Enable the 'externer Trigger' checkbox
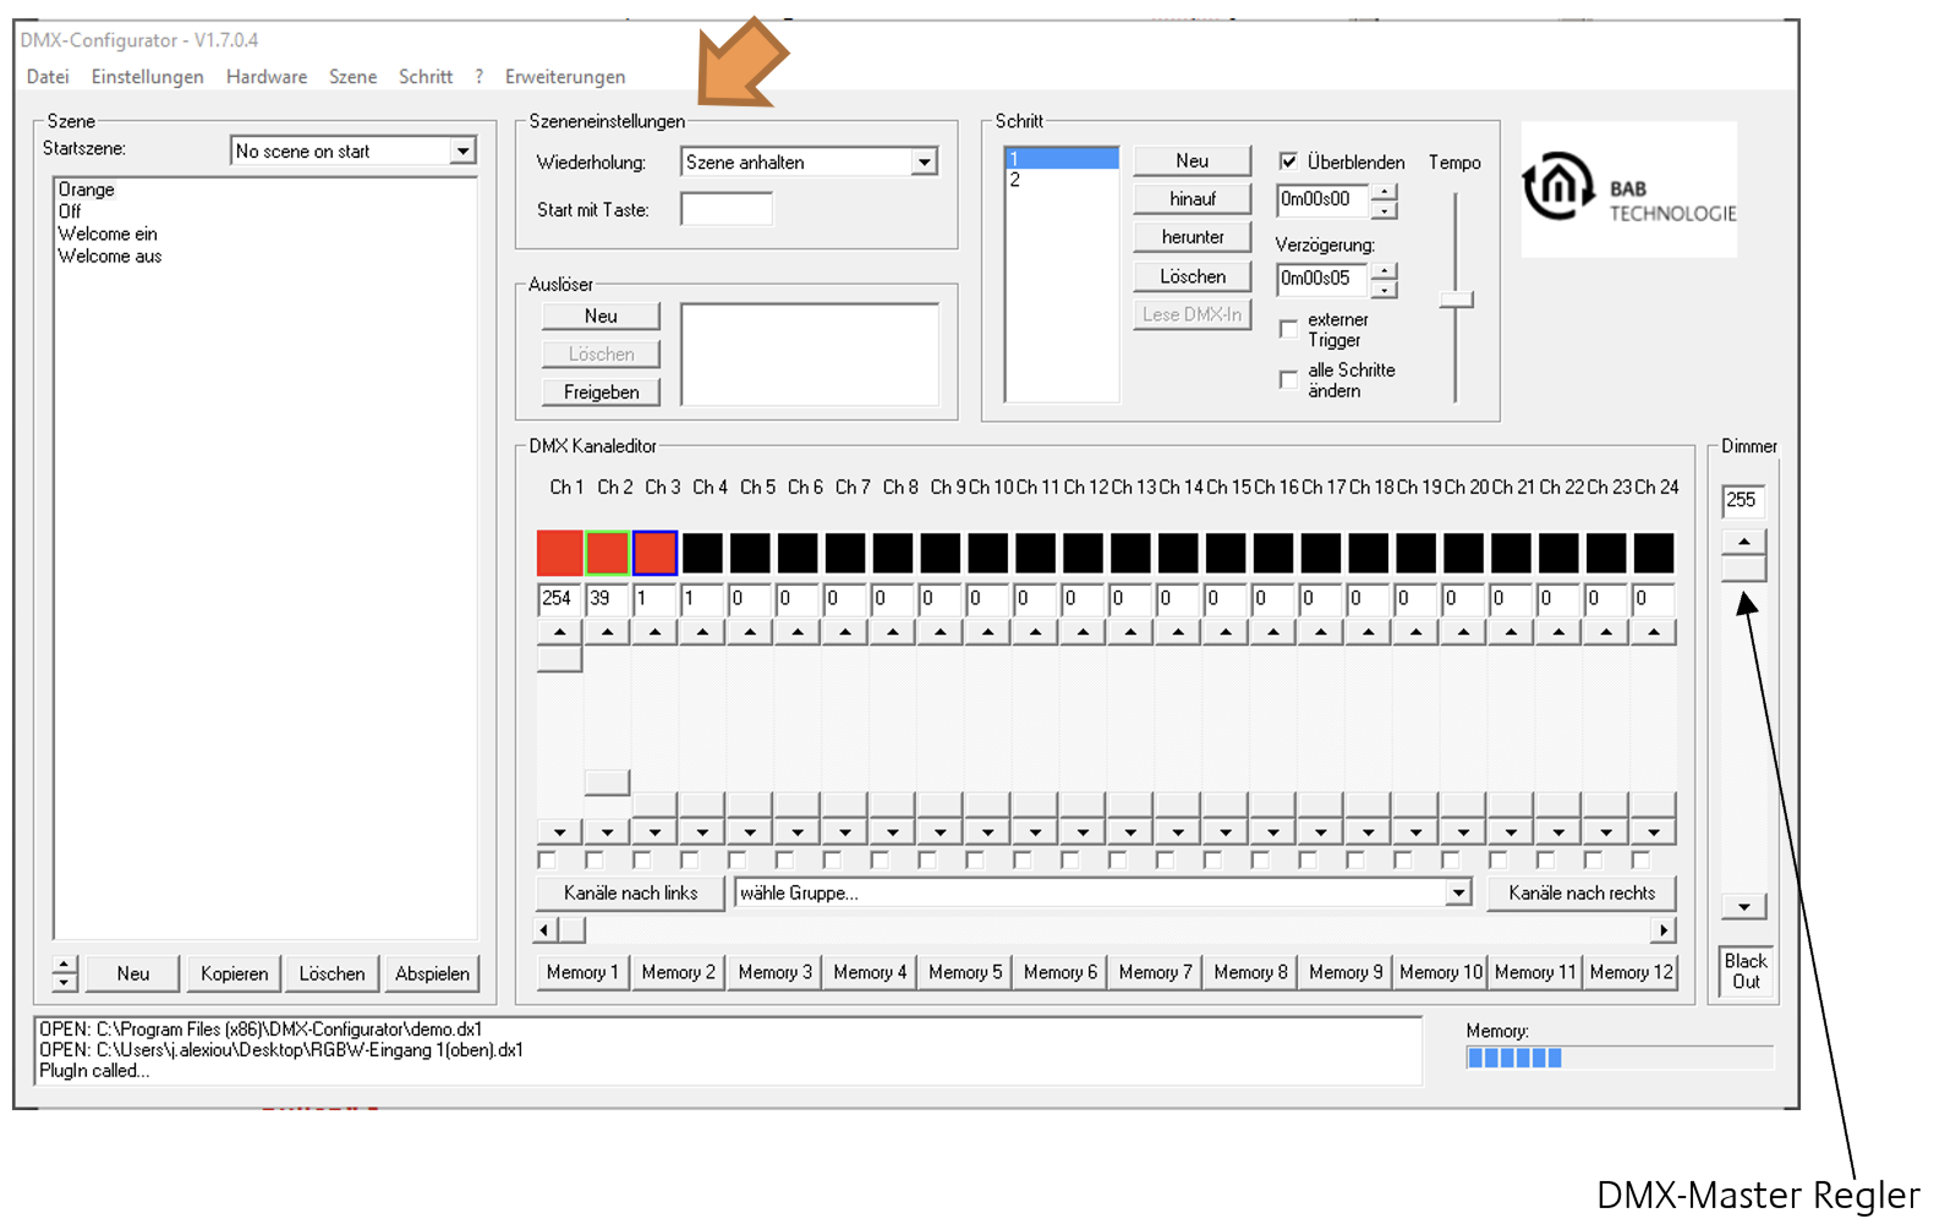The width and height of the screenshot is (1934, 1230). (1288, 329)
